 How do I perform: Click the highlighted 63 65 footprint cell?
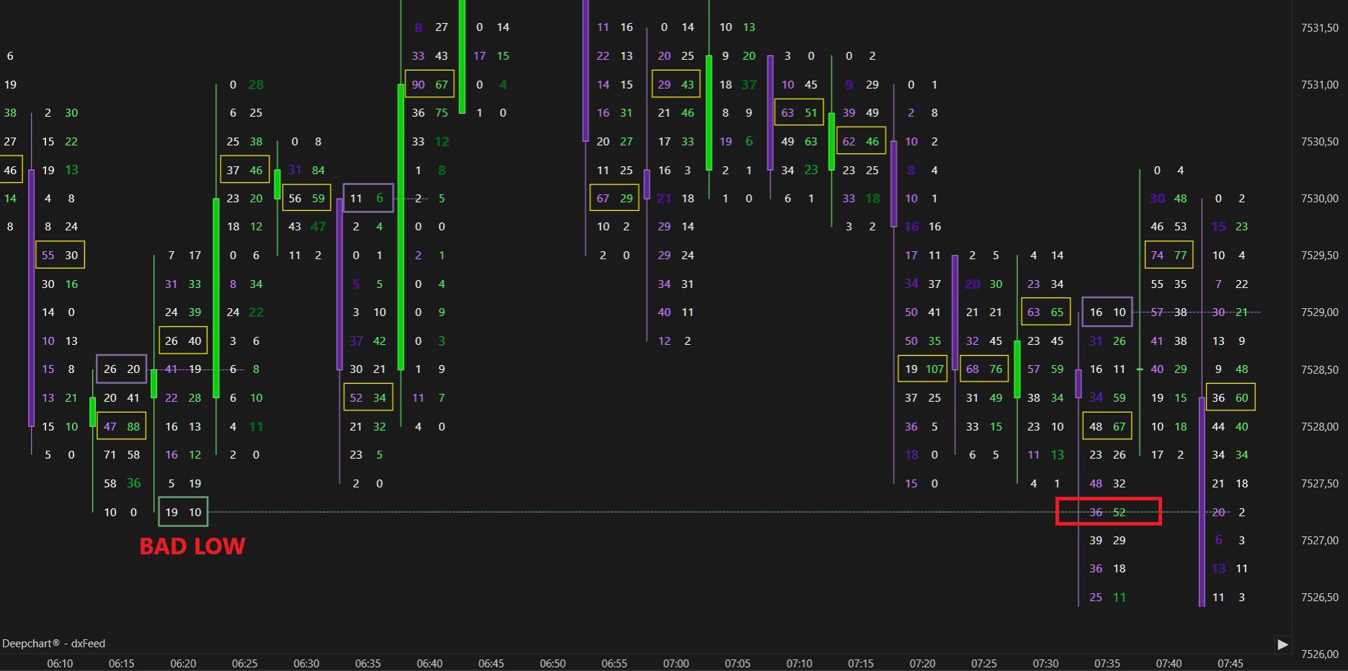pos(1045,312)
